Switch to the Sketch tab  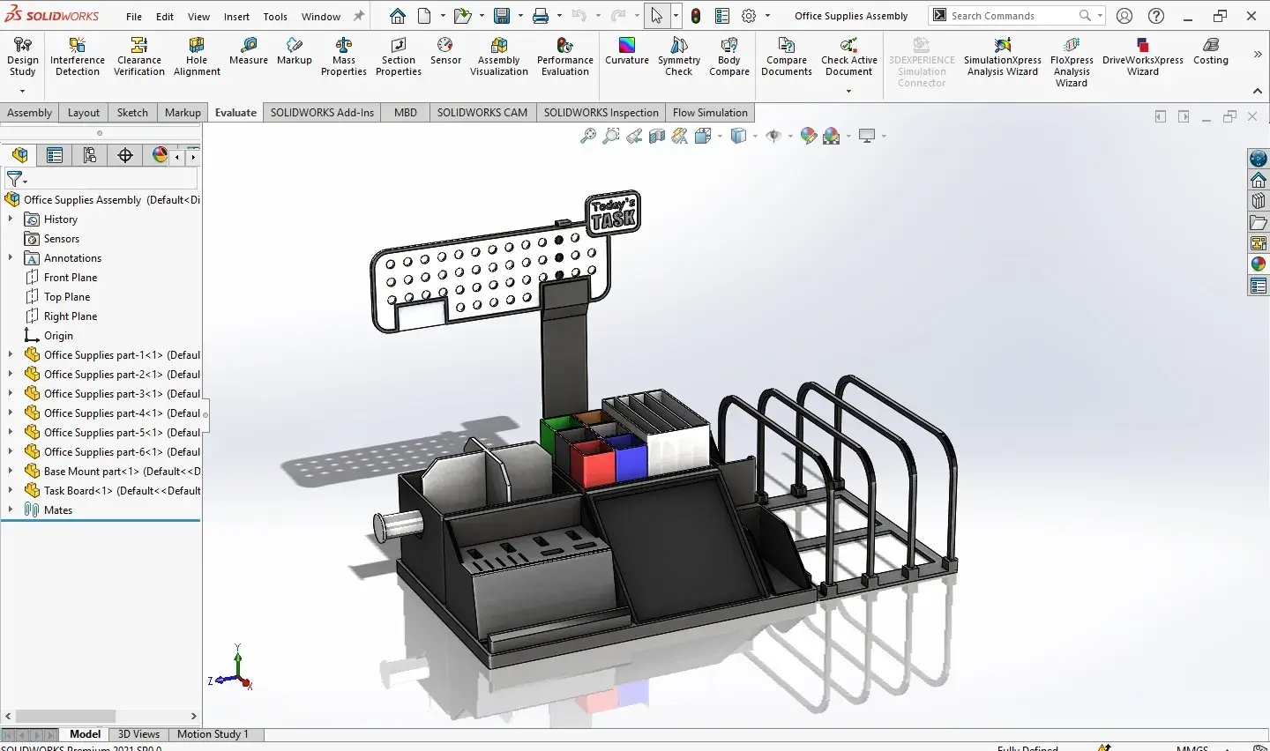(x=132, y=113)
